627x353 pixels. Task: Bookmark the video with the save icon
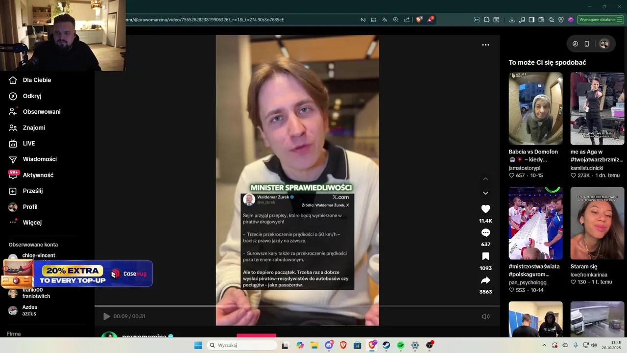pos(485,256)
